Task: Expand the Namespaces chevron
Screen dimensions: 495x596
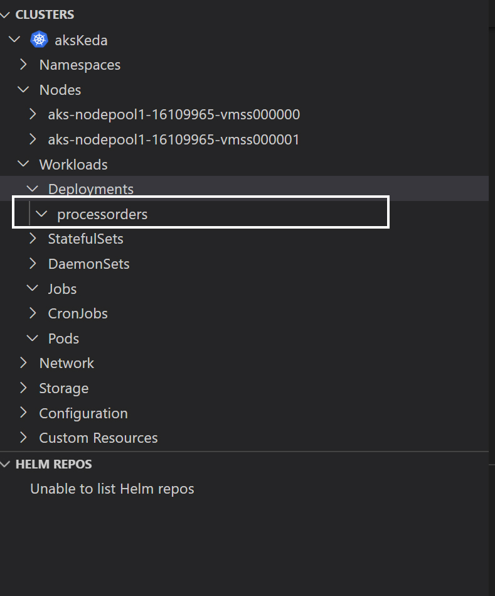Action: point(24,64)
